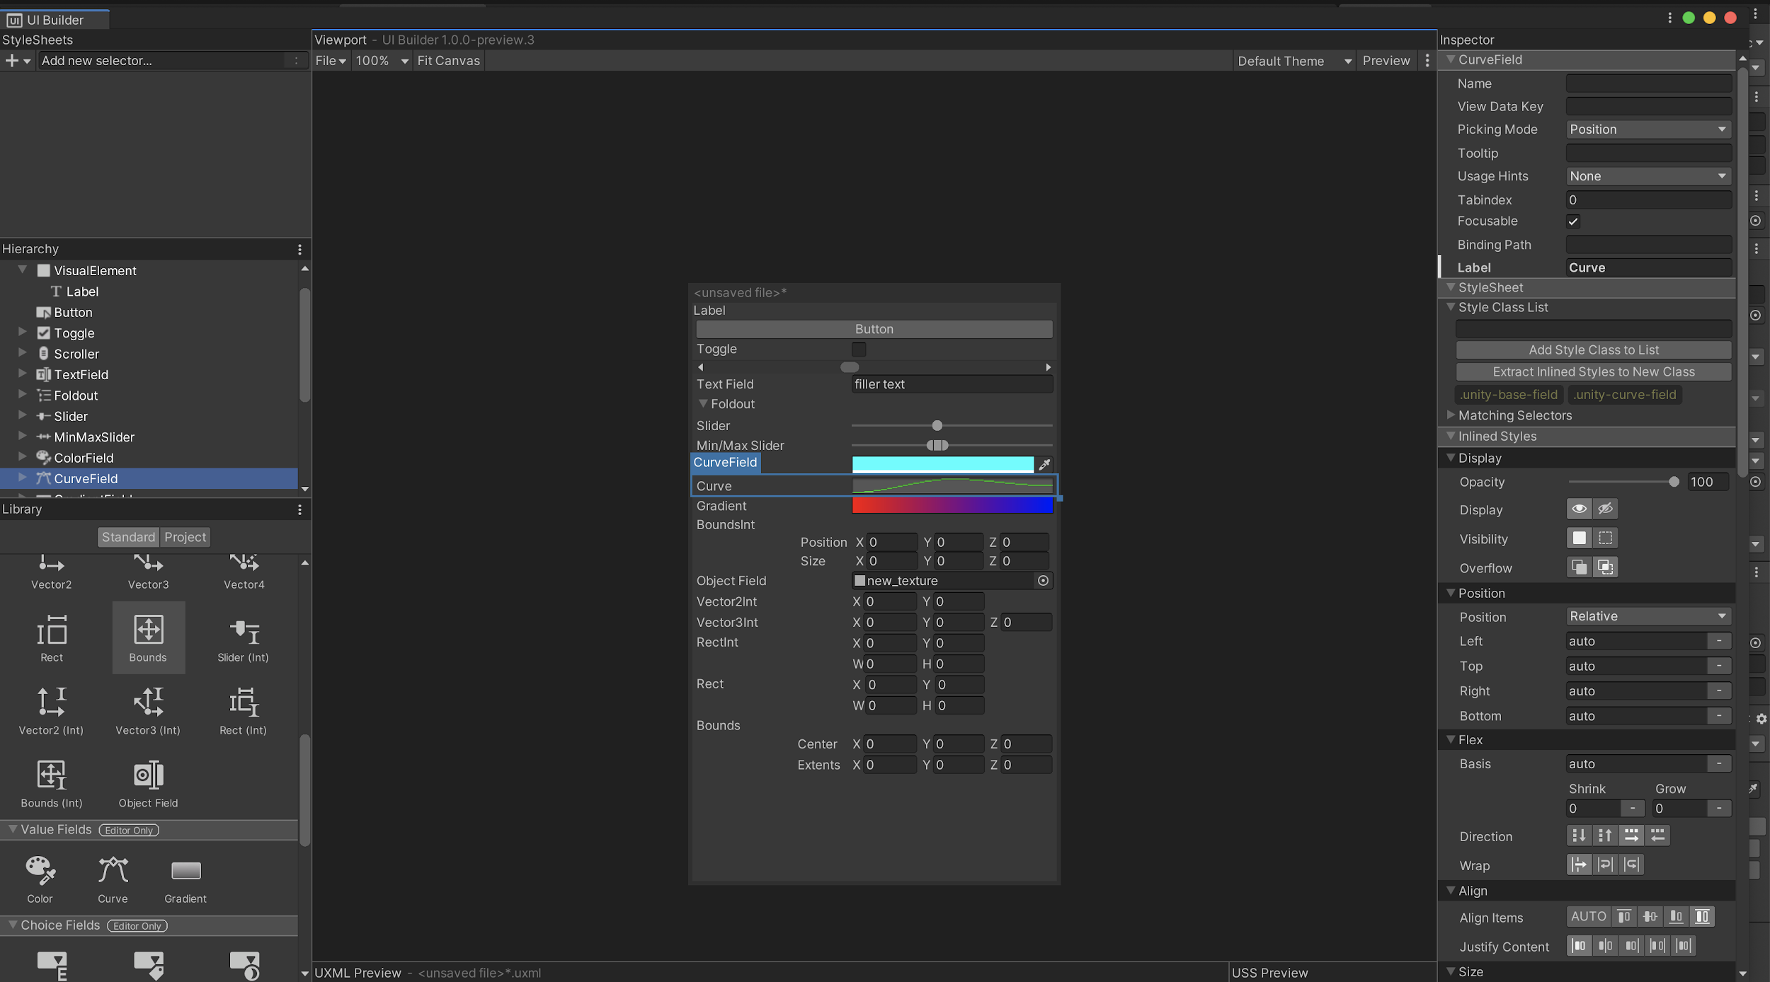The image size is (1770, 982).
Task: Click the Add new selector field
Action: (x=171, y=61)
